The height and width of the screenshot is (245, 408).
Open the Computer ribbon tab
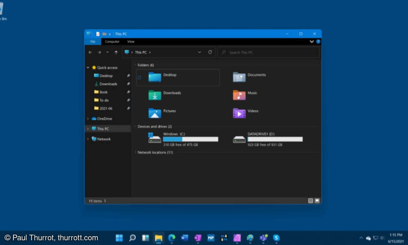(x=112, y=42)
